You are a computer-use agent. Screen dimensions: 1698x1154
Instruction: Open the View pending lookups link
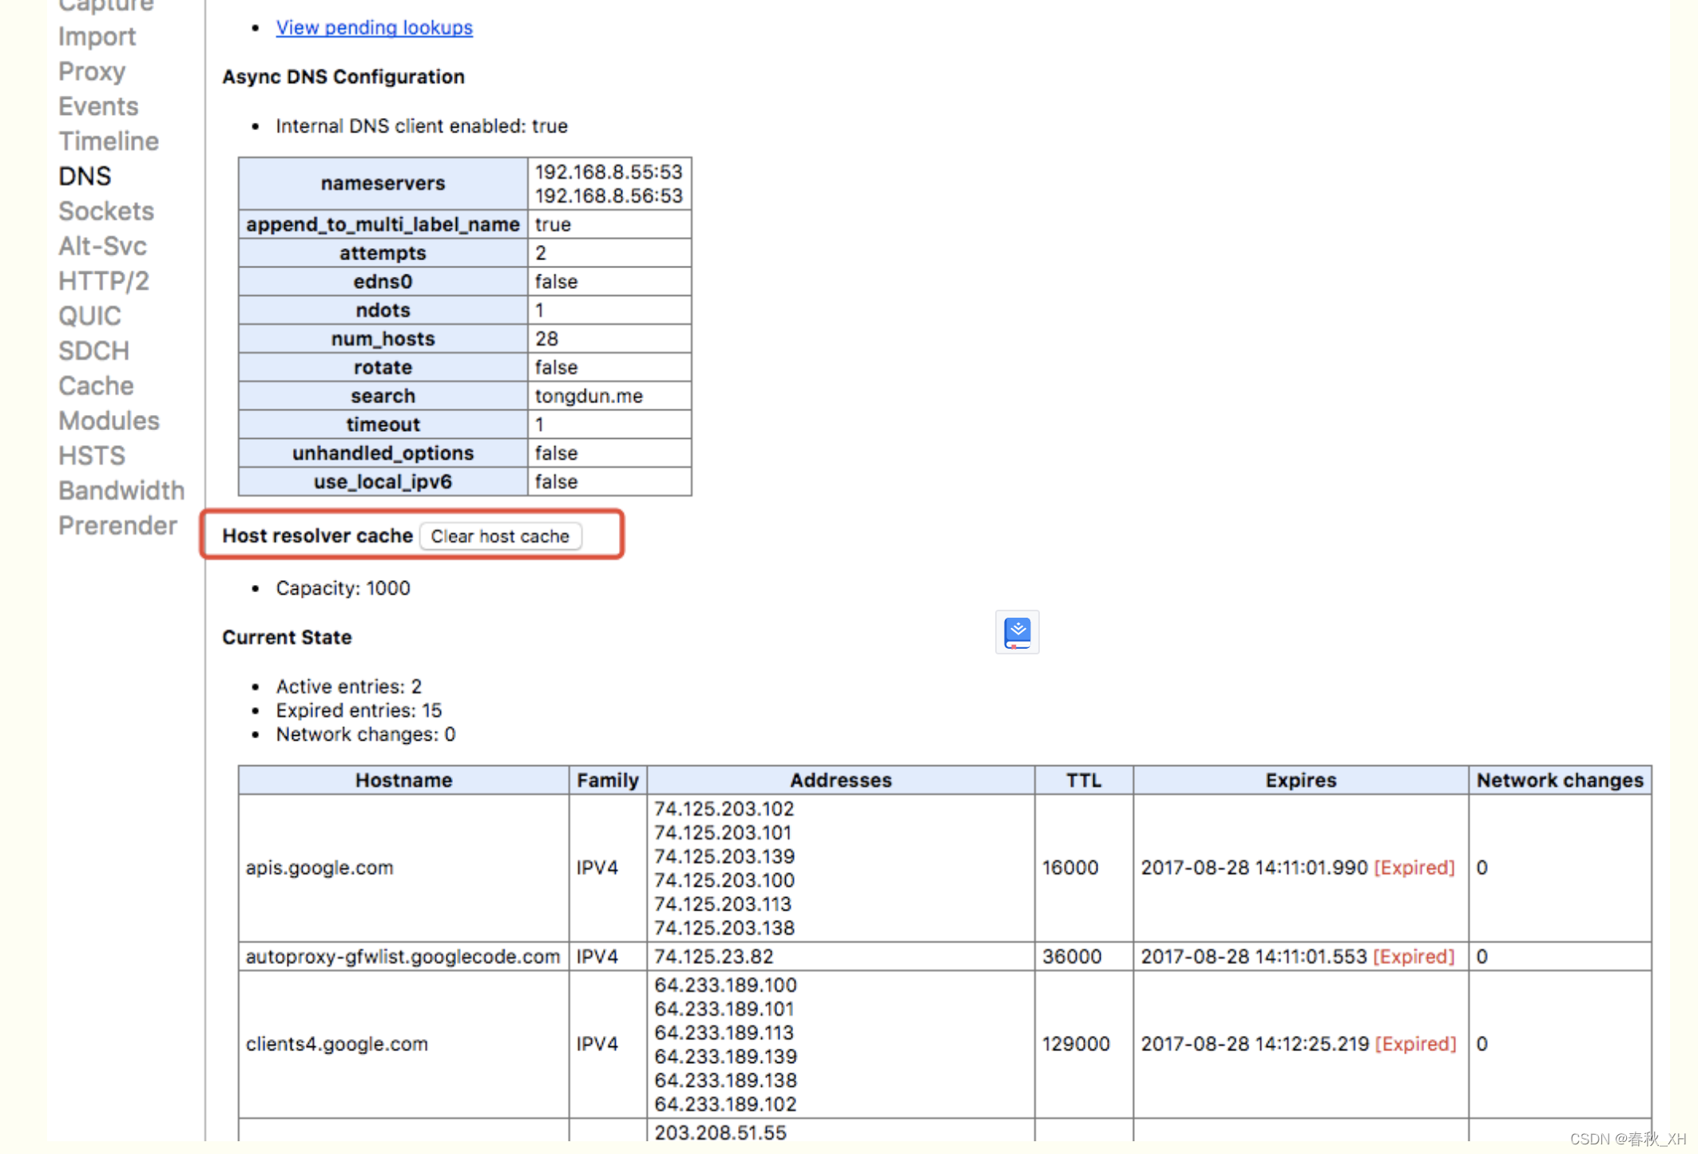tap(374, 27)
